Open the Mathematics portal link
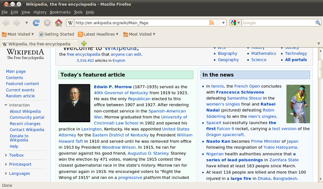This screenshot has height=189, width=323. point(264,53)
